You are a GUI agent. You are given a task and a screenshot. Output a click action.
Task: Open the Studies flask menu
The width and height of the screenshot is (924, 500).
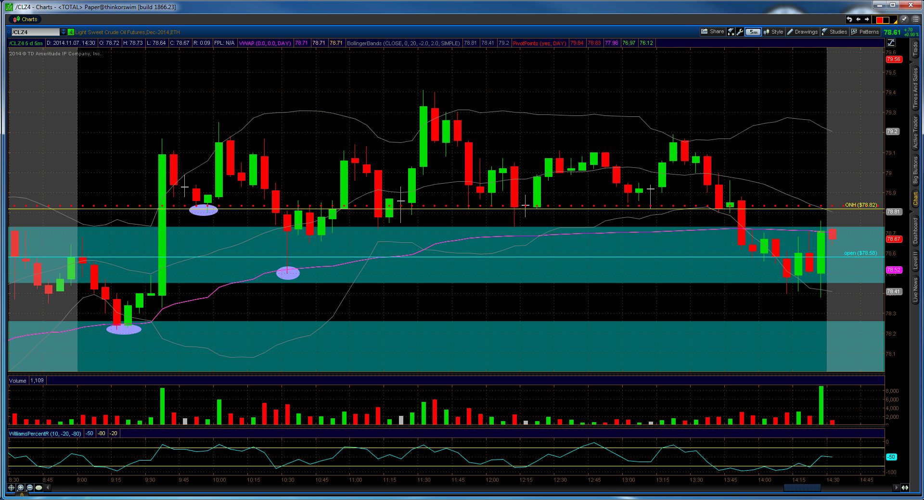pyautogui.click(x=834, y=32)
